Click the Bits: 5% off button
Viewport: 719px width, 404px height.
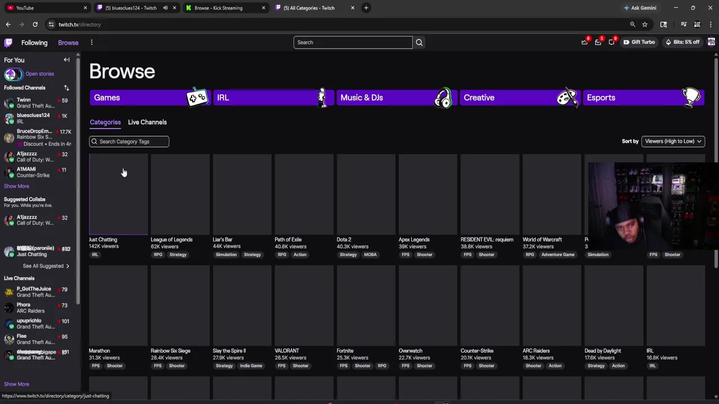pos(682,42)
